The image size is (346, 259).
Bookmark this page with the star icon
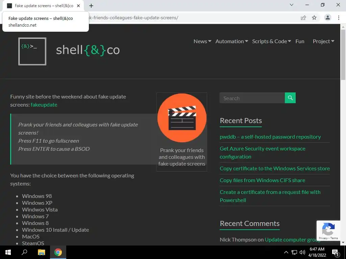click(x=314, y=18)
